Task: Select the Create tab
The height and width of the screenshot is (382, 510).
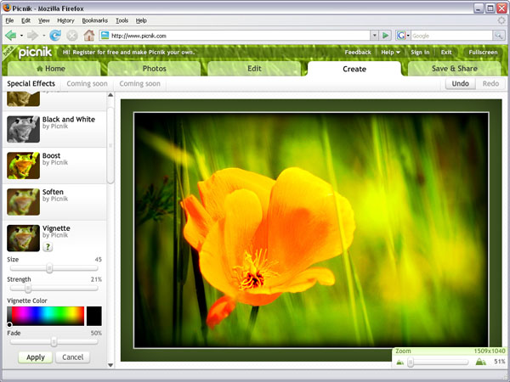Action: click(x=354, y=69)
